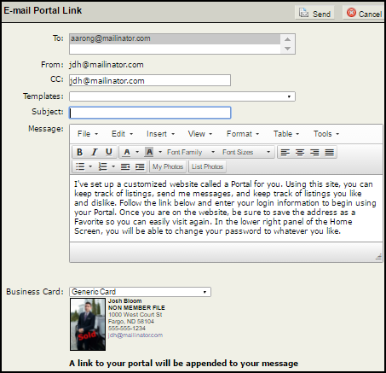Open Business Card dropdown Generic Card
This screenshot has width=386, height=373.
click(140, 292)
